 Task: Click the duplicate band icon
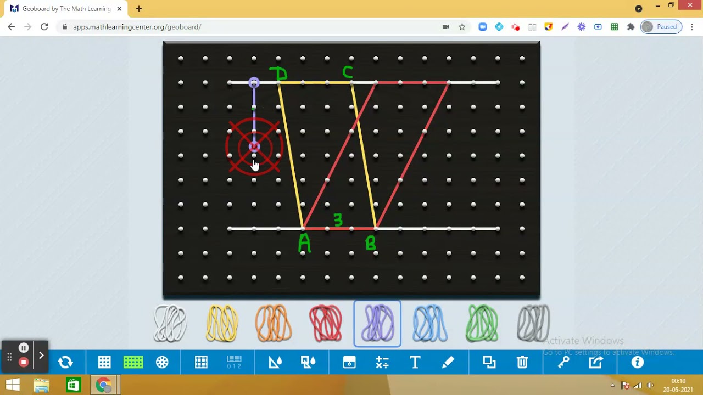(x=489, y=362)
